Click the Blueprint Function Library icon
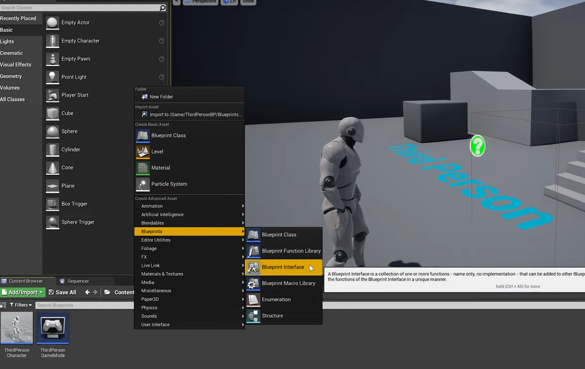This screenshot has height=369, width=585. click(x=253, y=251)
